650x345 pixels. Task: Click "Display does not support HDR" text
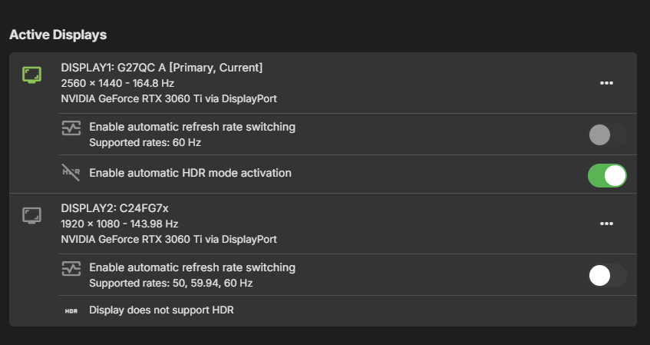tap(161, 310)
